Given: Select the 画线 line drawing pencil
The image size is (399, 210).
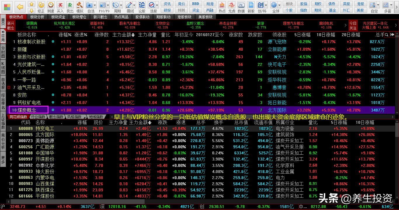Looking at the screenshot, I should (129, 5).
